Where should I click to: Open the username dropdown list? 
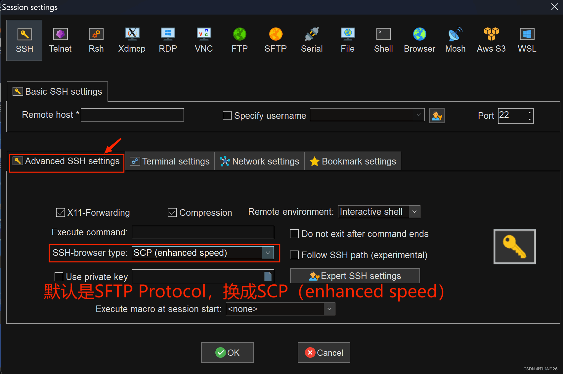pyautogui.click(x=418, y=115)
